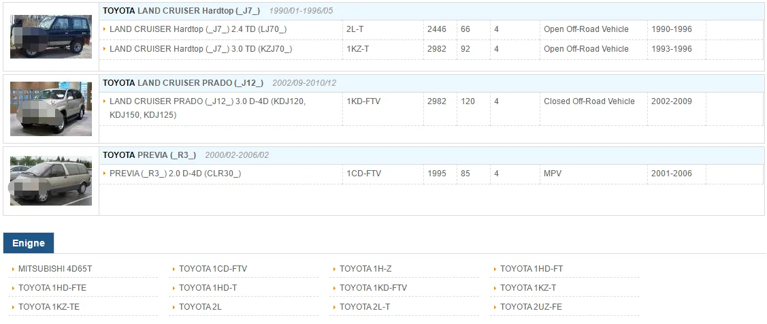Open the Land Cruiser Hardtop car thumbnail
Viewport: 767px width, 324px height.
[x=51, y=37]
